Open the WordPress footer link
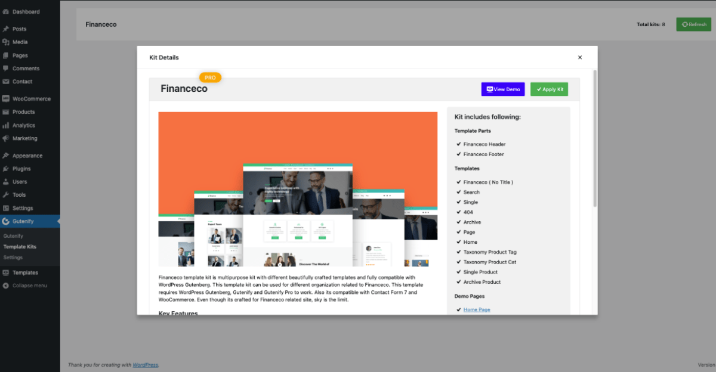Viewport: 716px width, 372px height. pyautogui.click(x=146, y=365)
